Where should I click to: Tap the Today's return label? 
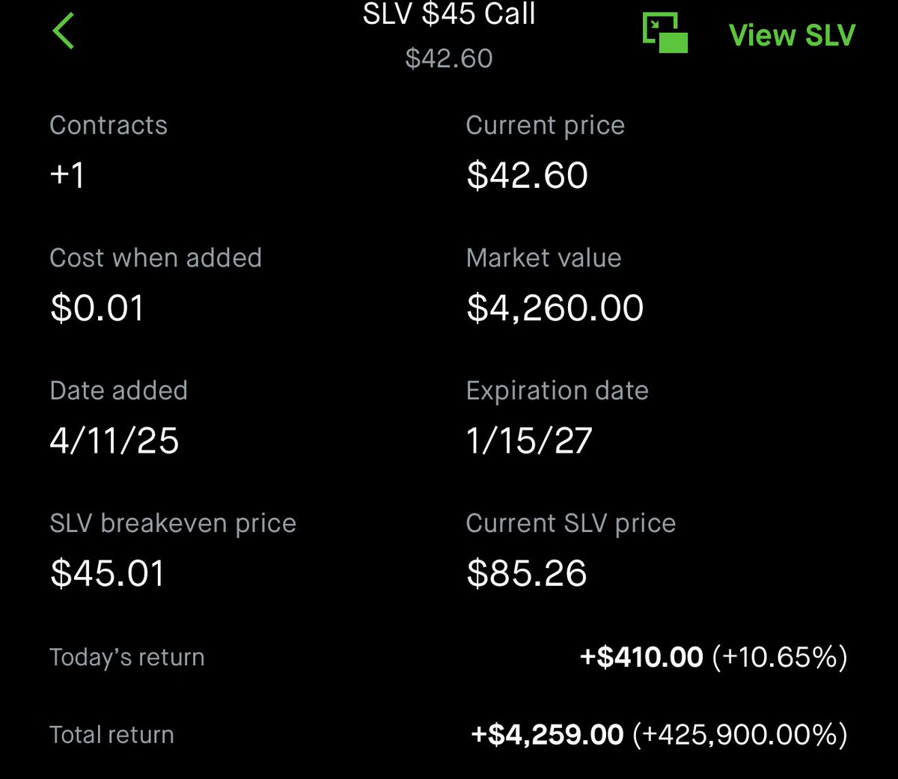click(127, 657)
